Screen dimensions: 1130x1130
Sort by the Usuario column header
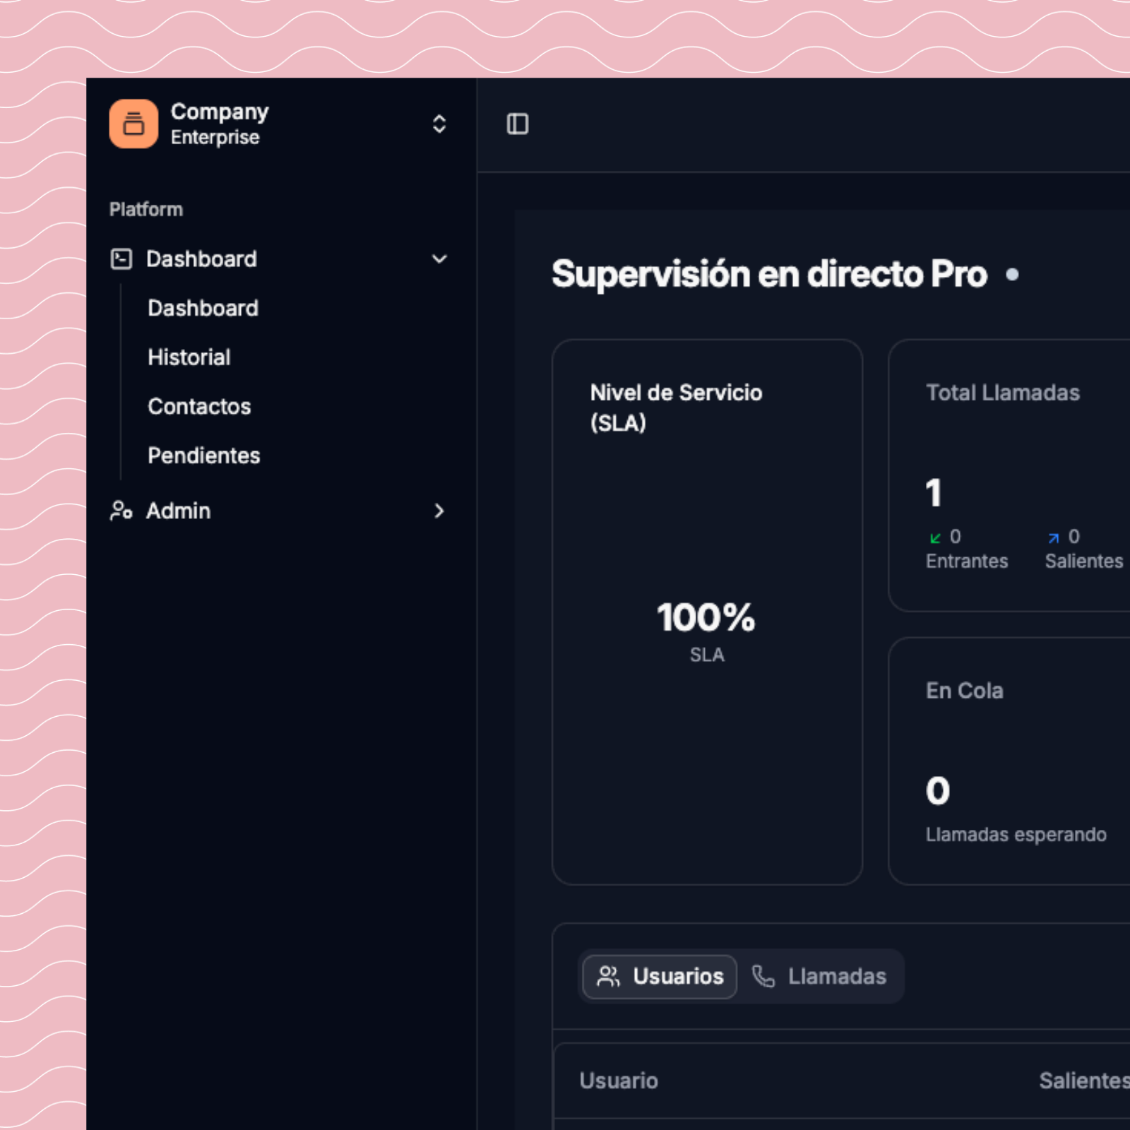point(619,1081)
